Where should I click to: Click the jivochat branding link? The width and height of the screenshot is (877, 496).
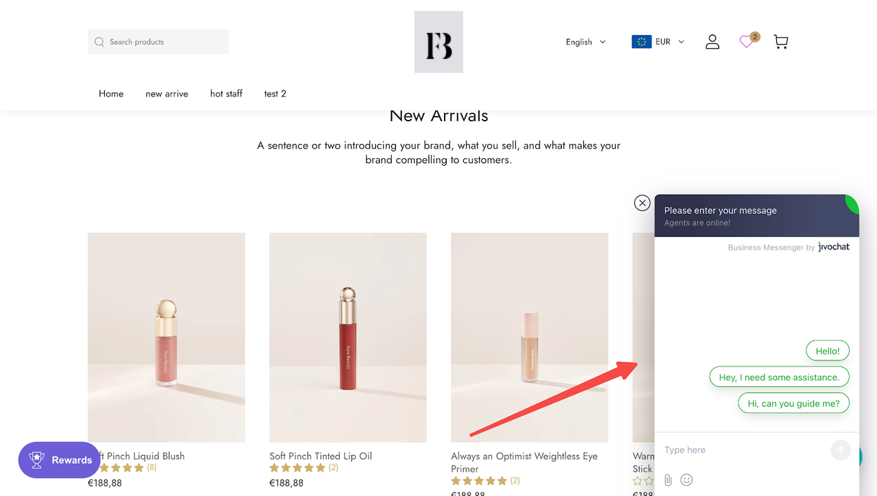(x=834, y=247)
